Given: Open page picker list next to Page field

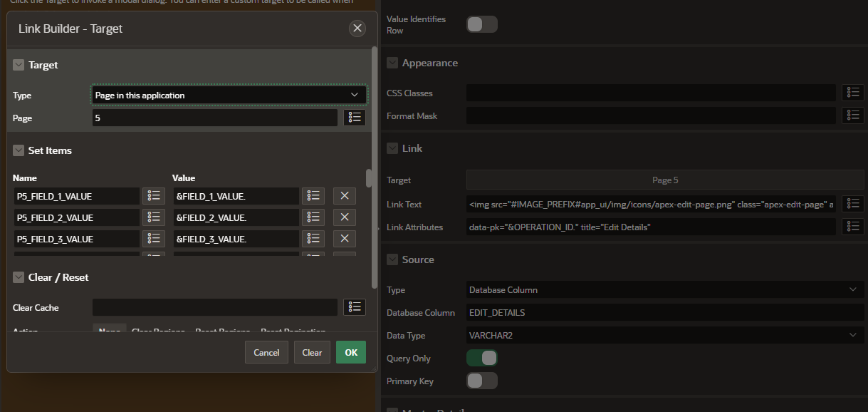Looking at the screenshot, I should pos(354,118).
